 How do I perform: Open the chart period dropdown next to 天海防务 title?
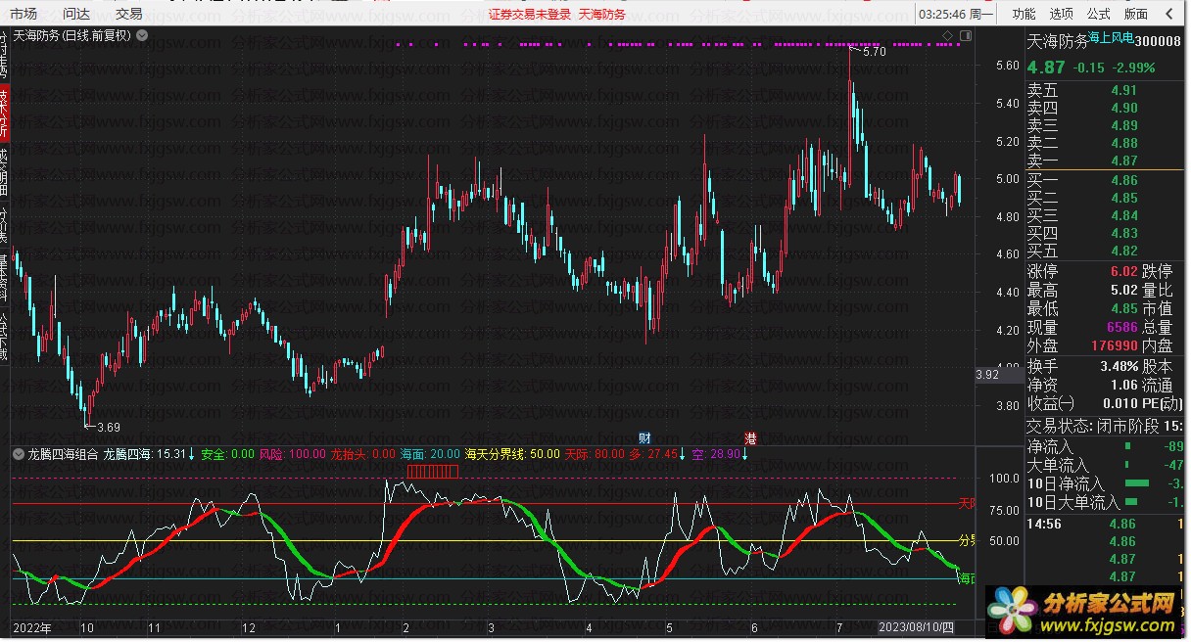click(143, 35)
